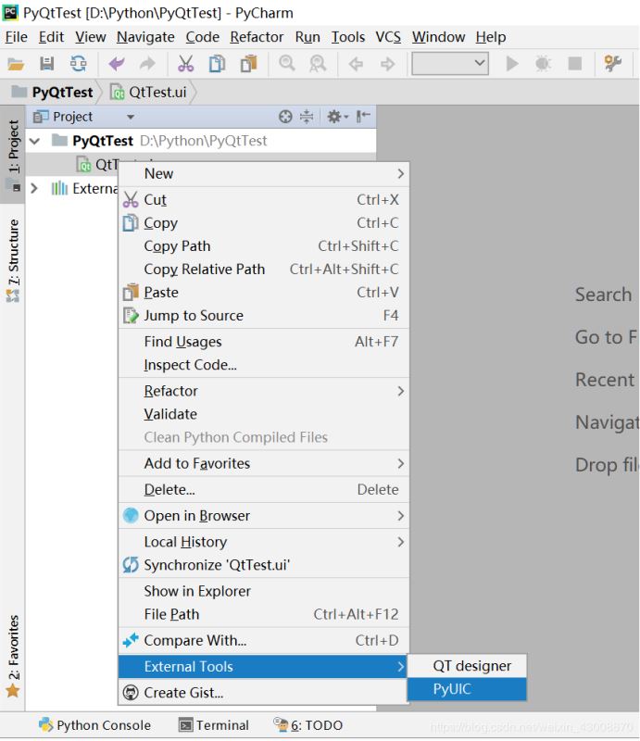Click the scroll-from-source target icon
The width and height of the screenshot is (640, 741).
coord(285,117)
